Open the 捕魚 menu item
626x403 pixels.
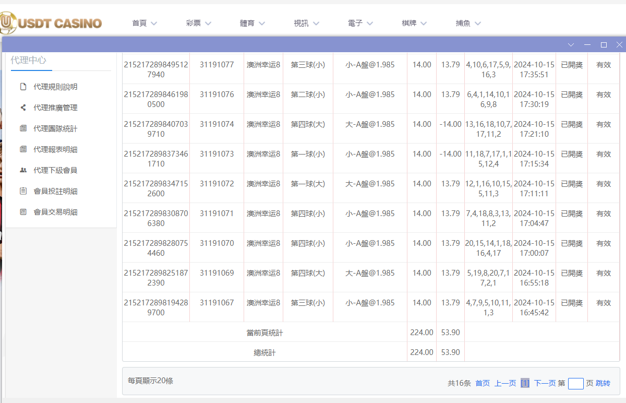coord(464,23)
